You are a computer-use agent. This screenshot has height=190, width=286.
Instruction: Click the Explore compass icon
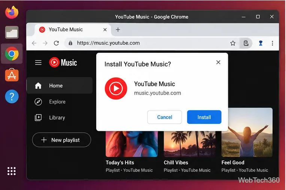tap(38, 102)
